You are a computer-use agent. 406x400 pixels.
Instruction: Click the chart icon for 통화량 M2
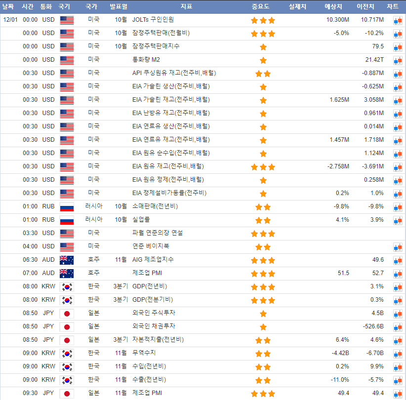397,60
